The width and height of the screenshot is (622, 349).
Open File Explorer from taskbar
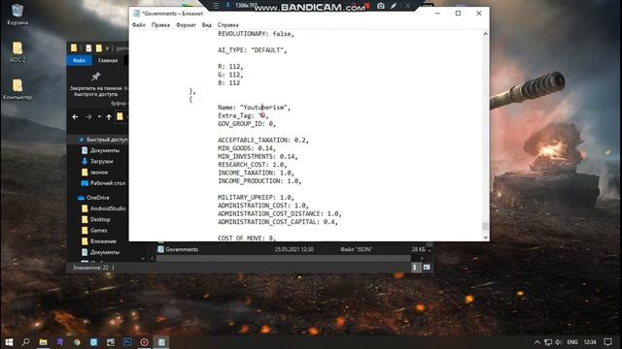(43, 342)
